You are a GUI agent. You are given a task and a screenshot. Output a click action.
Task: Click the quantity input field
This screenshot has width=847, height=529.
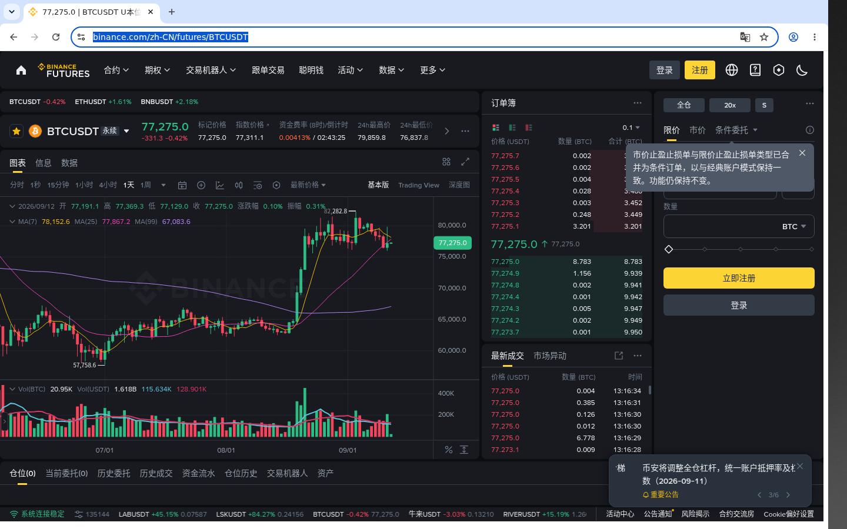point(739,226)
